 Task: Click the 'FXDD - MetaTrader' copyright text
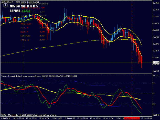click(x=29, y=115)
